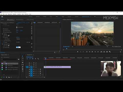
Task: Click the Project panel search field
Action: coord(9,59)
